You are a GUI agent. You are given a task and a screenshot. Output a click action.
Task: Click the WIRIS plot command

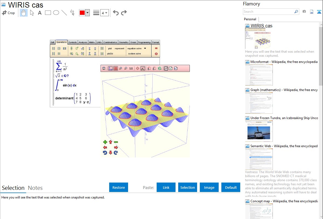coord(110,49)
